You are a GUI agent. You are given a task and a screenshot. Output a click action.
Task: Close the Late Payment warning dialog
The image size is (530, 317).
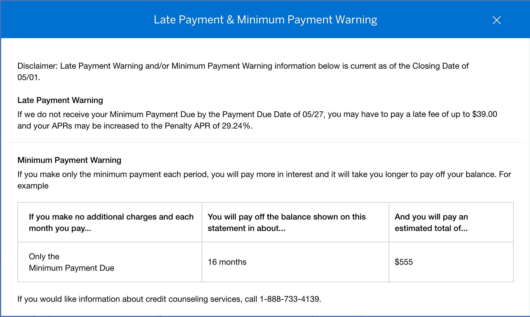tap(496, 20)
